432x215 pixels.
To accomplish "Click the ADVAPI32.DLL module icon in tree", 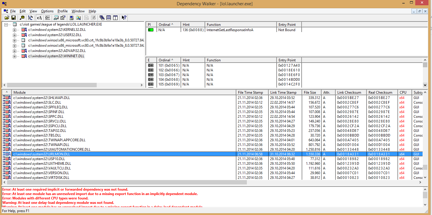I will pyautogui.click(x=24, y=51).
